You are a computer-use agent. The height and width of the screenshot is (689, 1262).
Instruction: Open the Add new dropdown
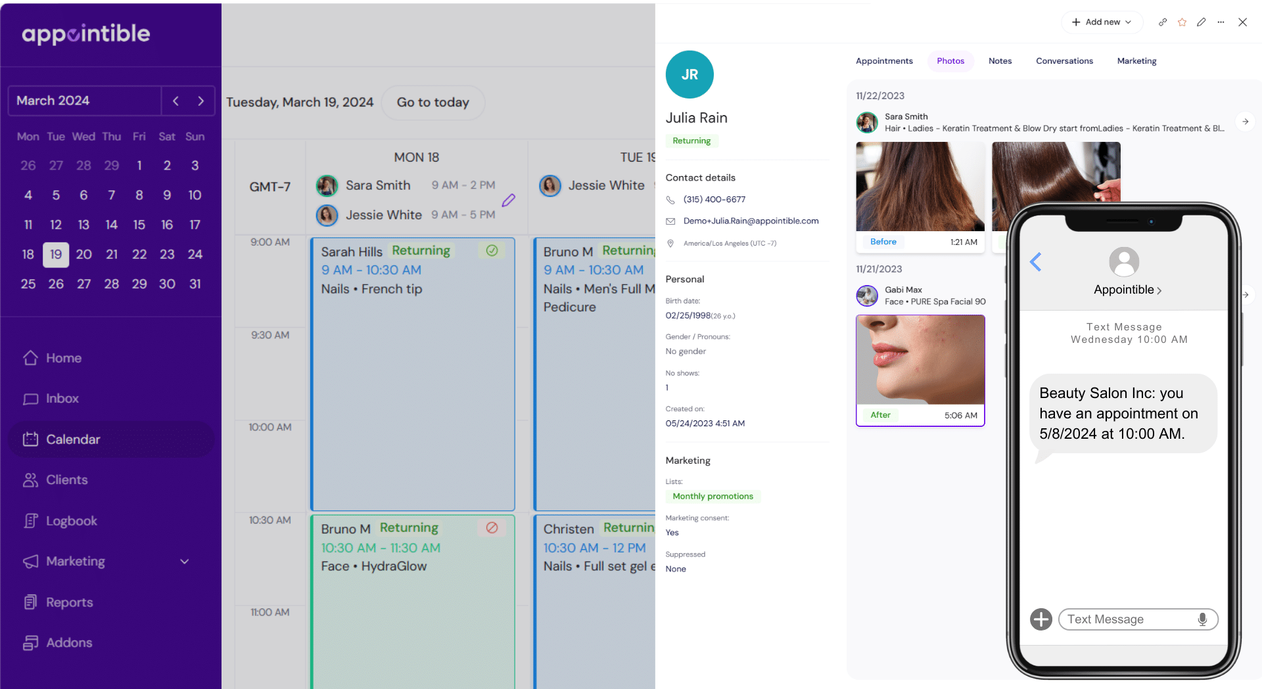pyautogui.click(x=1102, y=22)
